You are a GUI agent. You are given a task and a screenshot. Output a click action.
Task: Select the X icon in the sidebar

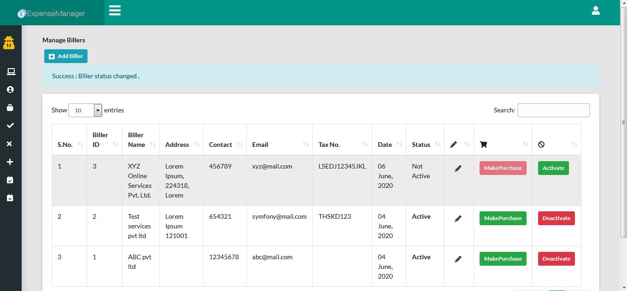[x=10, y=144]
